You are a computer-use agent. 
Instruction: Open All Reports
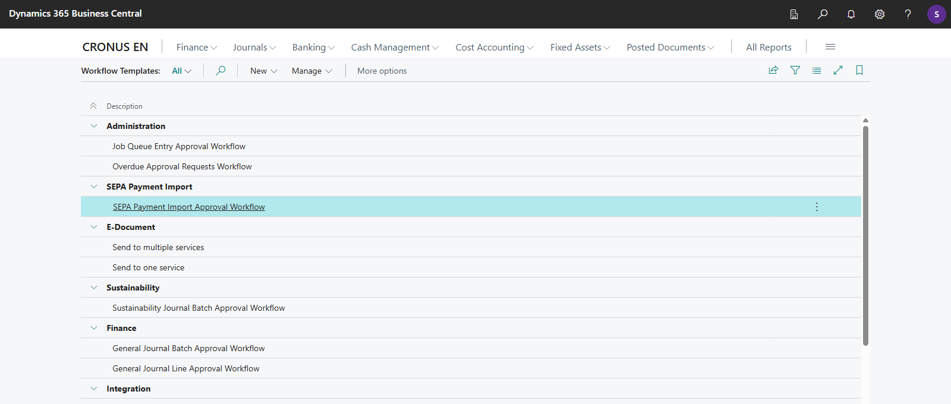pos(769,48)
